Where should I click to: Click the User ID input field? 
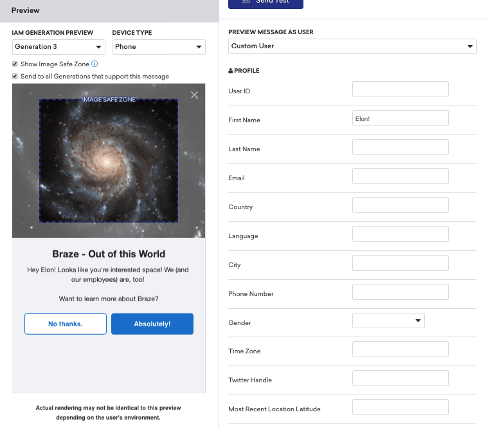pos(400,89)
